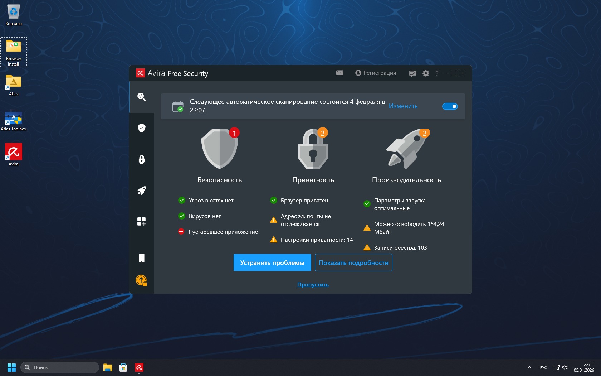Open the Windows Start menu
This screenshot has width=601, height=376.
point(11,367)
